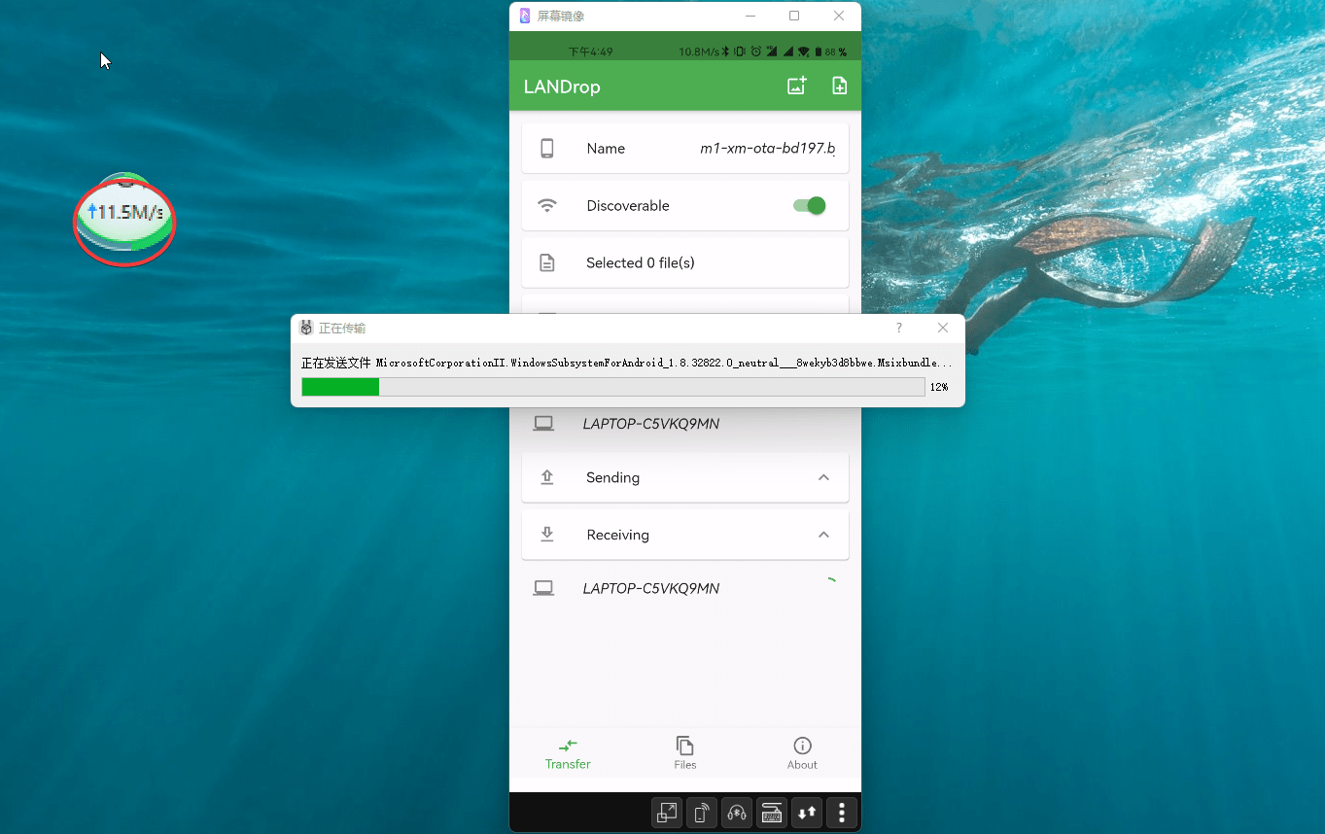Click the laptop icon under Receiving

coord(543,588)
